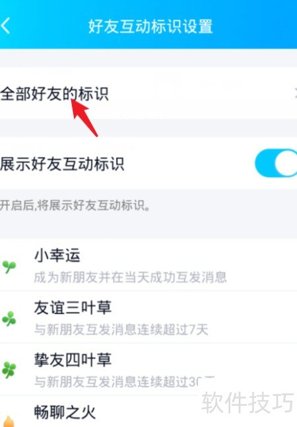Tap the chevron on 全部好友的标识 row
This screenshot has height=427, width=297.
click(x=296, y=94)
